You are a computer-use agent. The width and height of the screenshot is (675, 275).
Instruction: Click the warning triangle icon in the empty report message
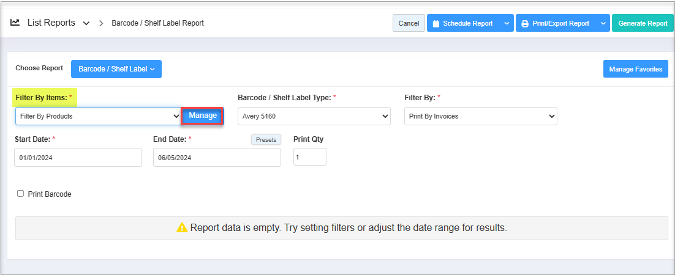point(182,227)
